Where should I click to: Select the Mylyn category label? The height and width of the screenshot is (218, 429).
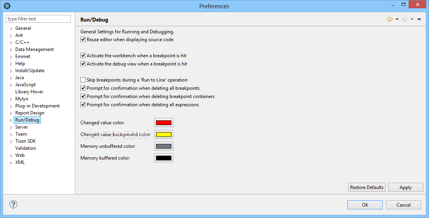[x=22, y=99]
